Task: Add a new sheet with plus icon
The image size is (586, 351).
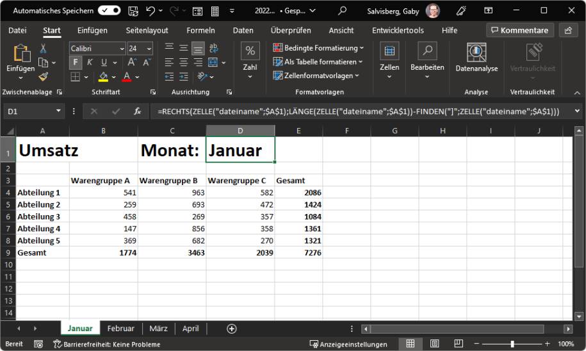Action: 232,329
